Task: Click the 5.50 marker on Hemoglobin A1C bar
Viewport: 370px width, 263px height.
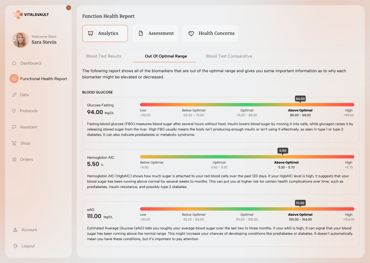Action: tap(283, 151)
